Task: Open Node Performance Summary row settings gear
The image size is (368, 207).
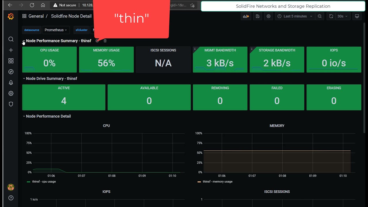Action: [97, 41]
